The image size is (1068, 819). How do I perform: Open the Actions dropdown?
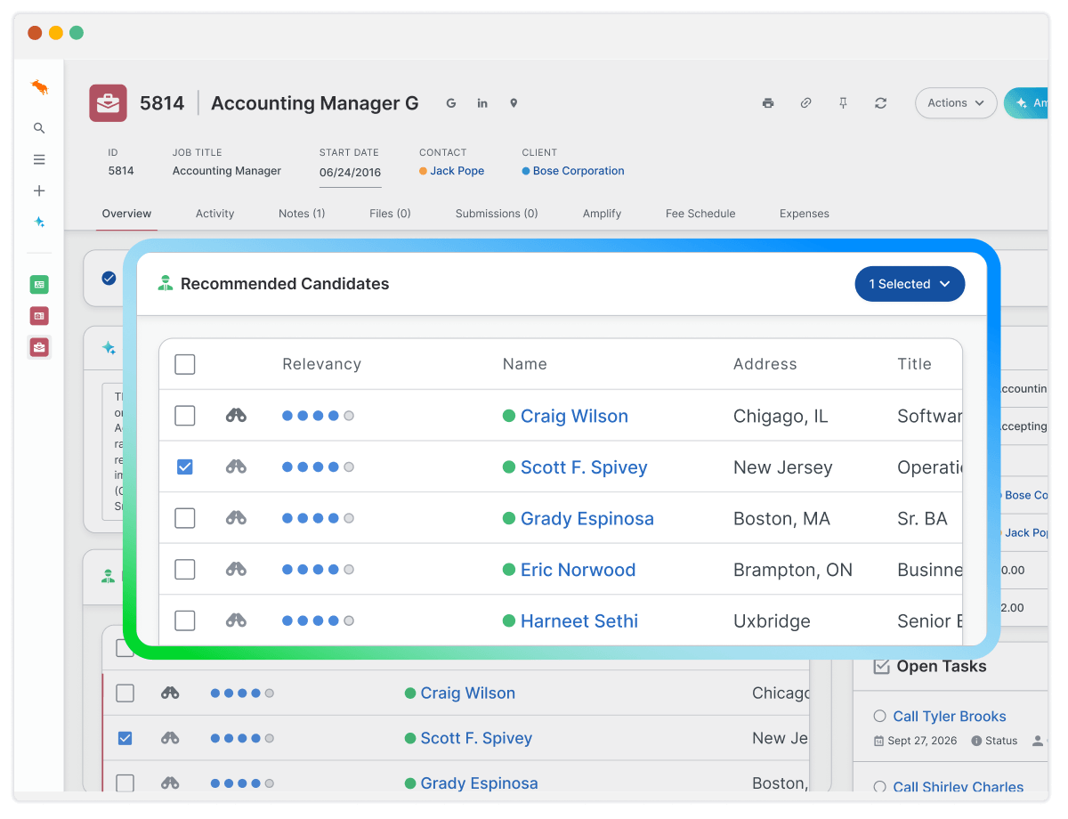[956, 103]
